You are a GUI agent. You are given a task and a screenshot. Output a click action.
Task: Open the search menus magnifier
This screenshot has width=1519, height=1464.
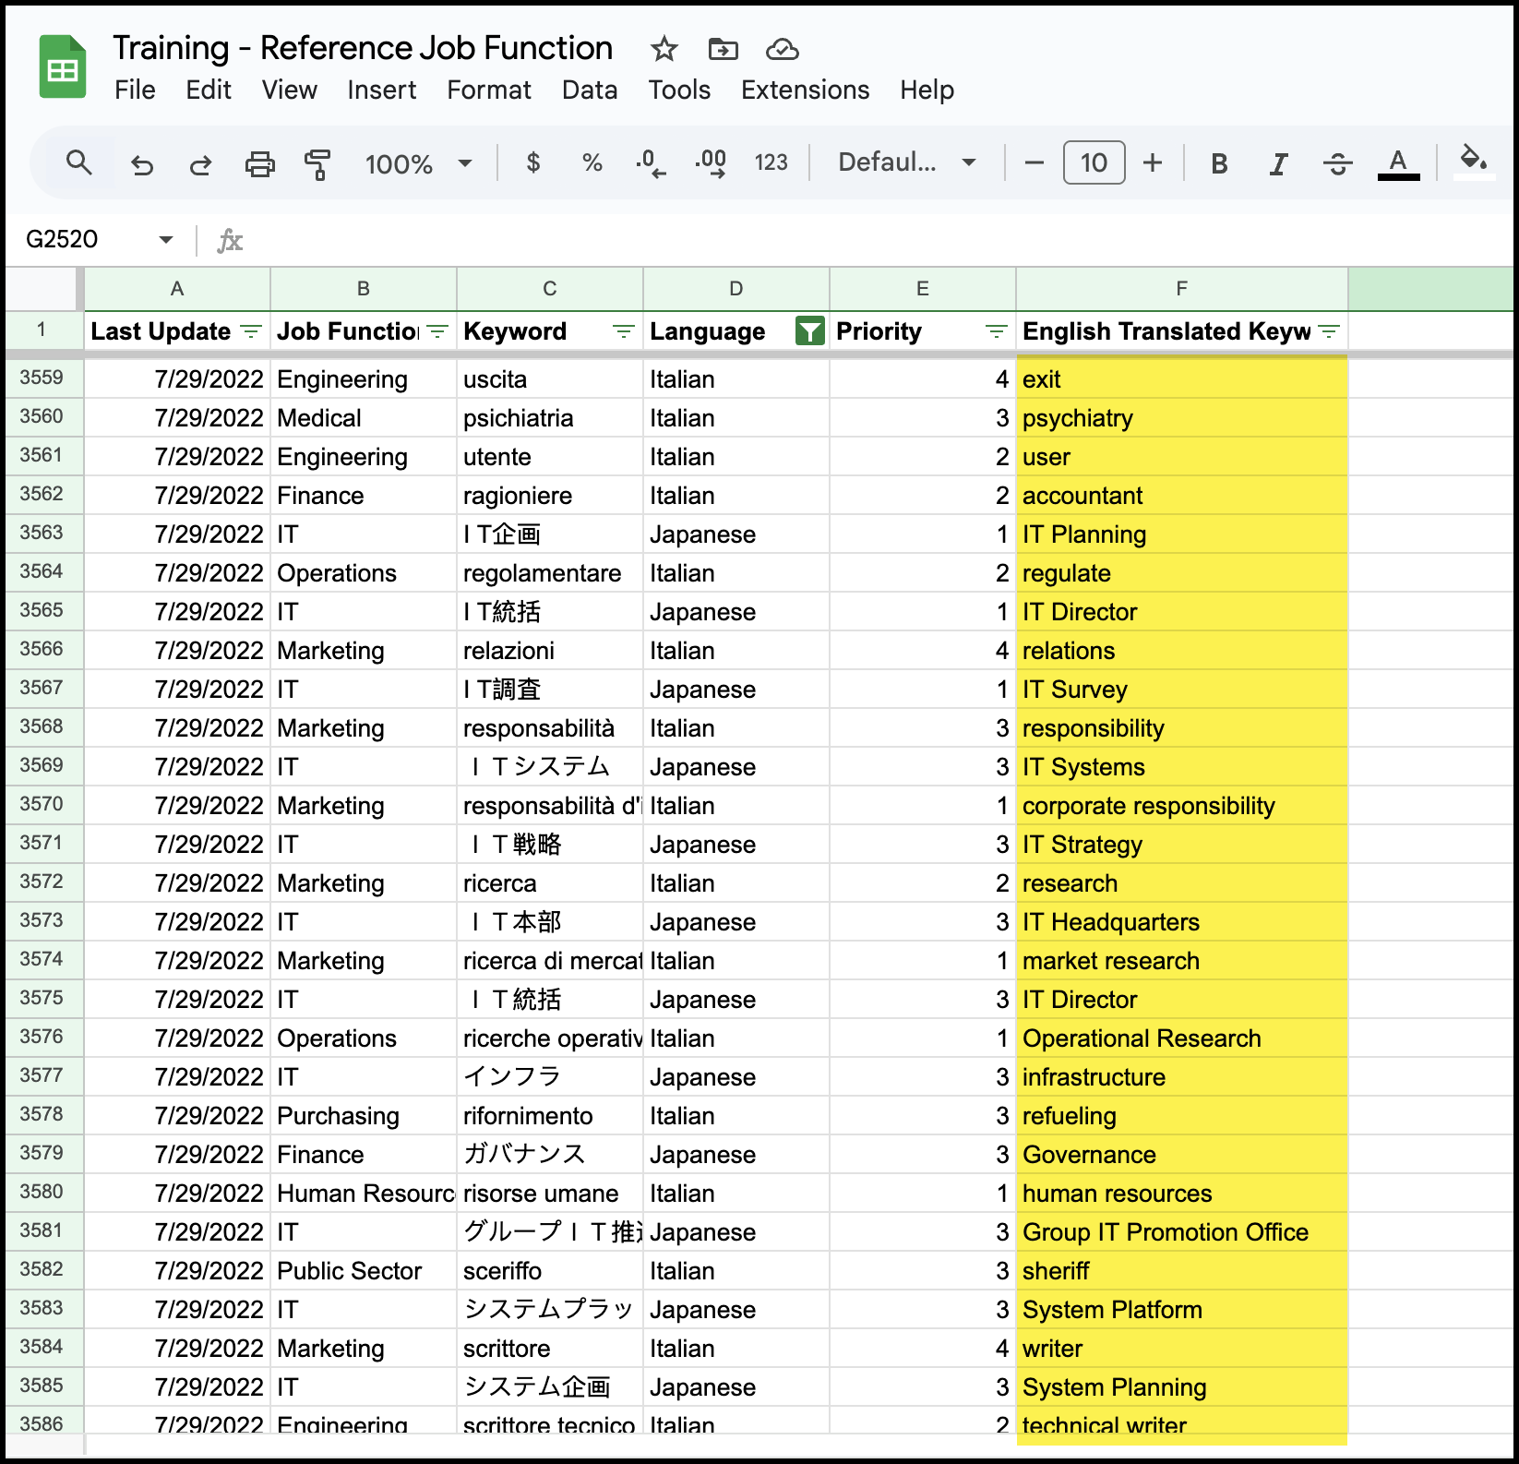point(79,163)
